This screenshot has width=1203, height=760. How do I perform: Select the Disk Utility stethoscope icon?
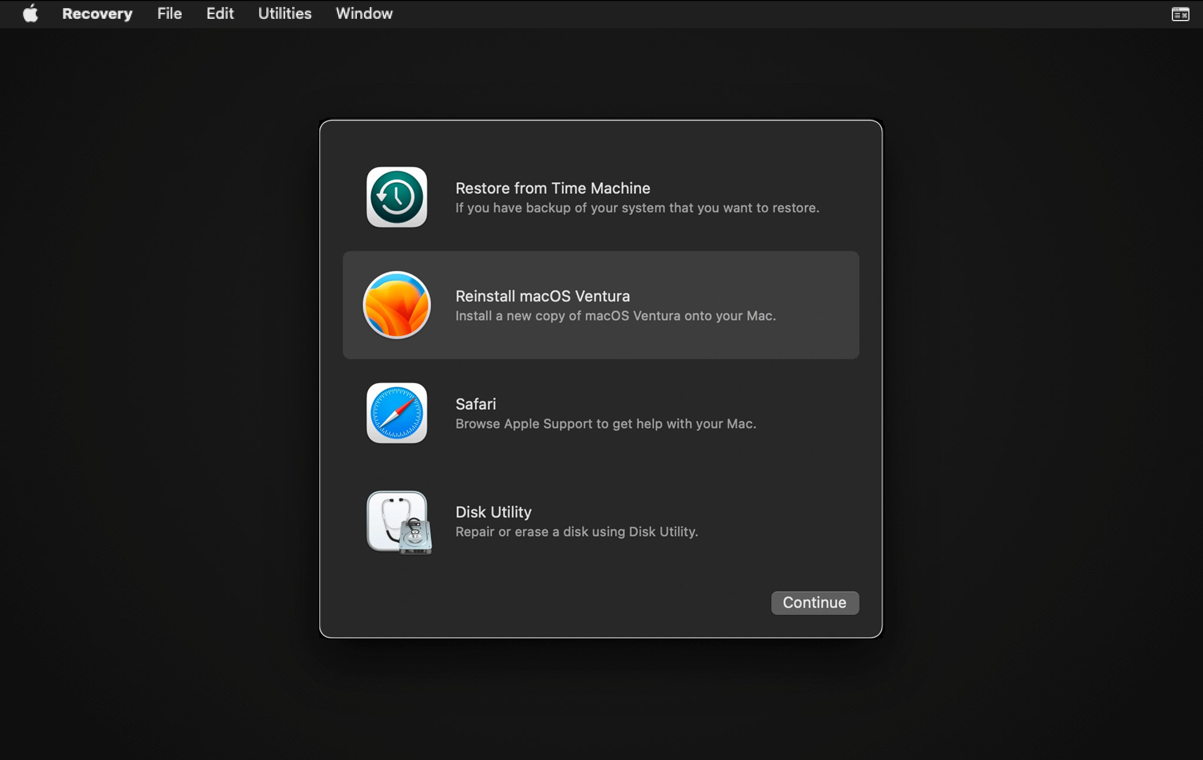coord(399,522)
